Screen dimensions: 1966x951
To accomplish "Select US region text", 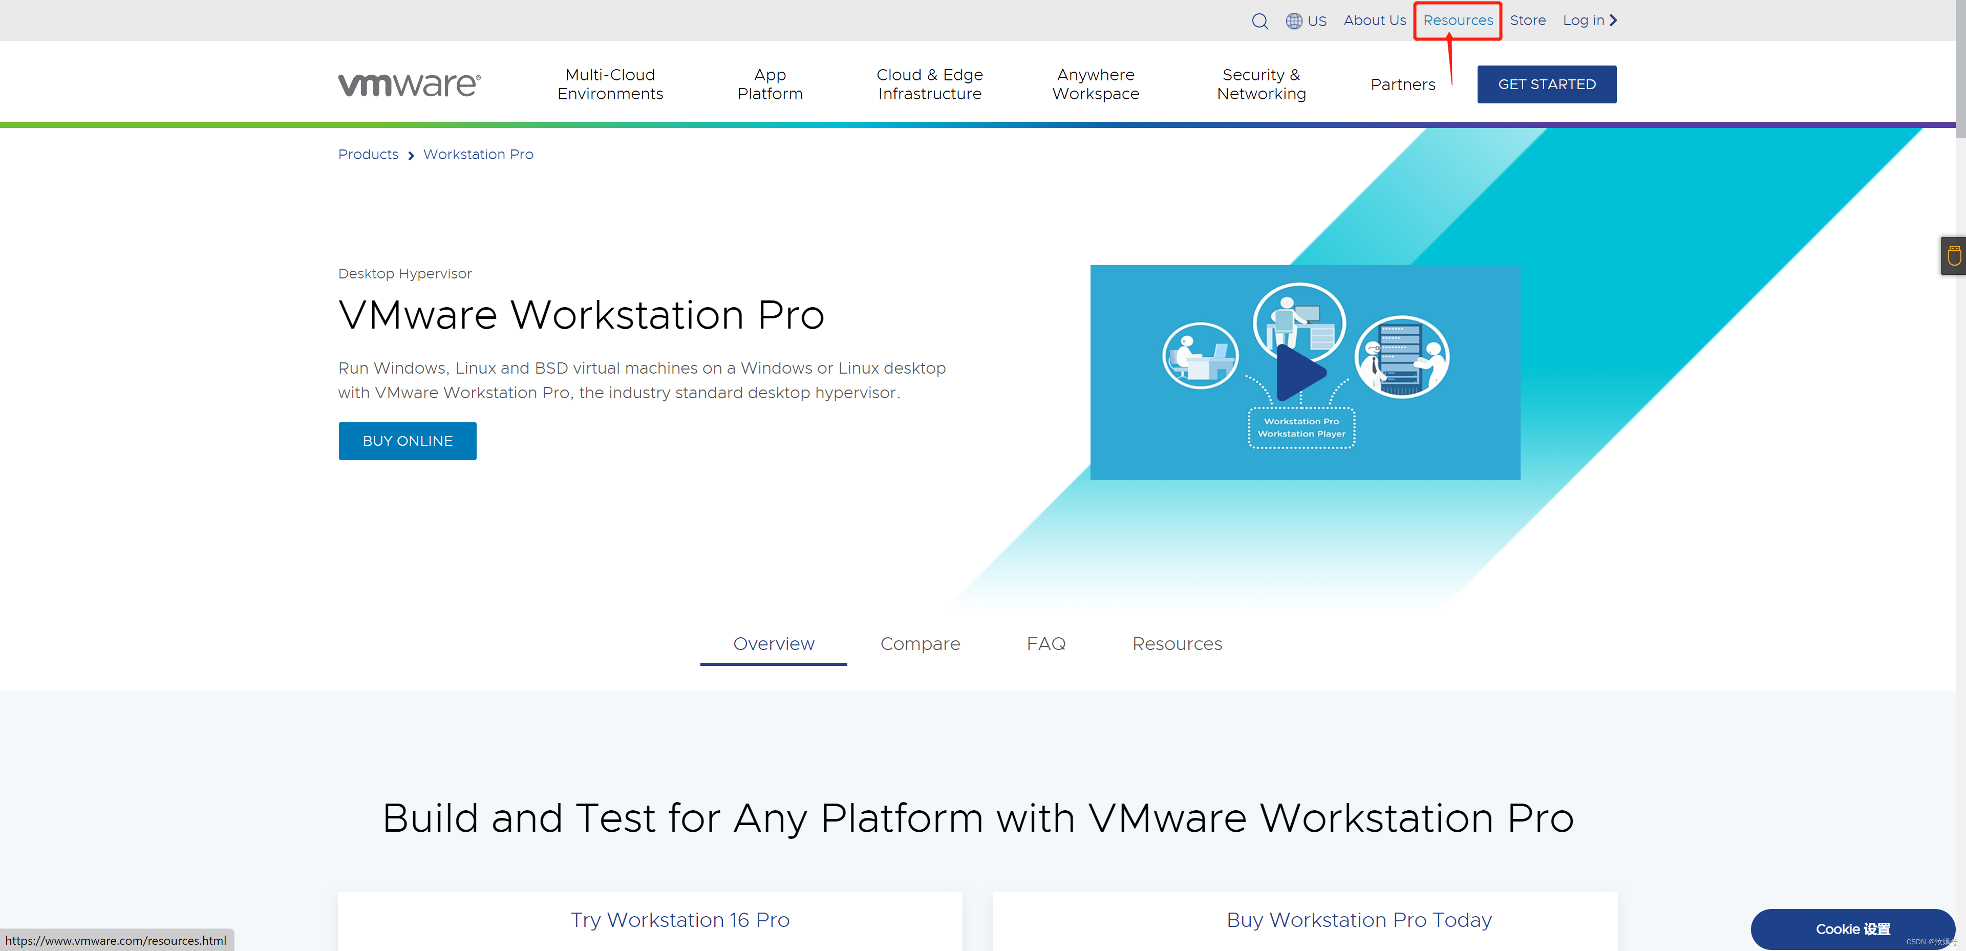I will click(1317, 21).
